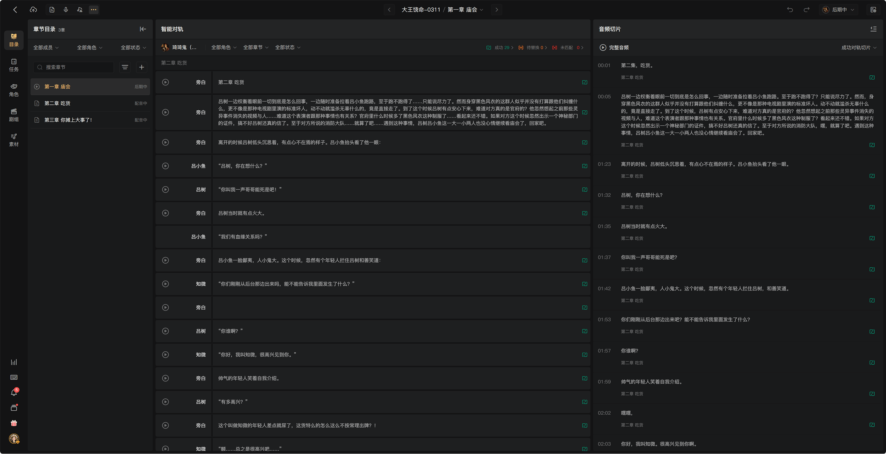886x454 pixels.
Task: Toggle alignment status icon on 吕树当时就有点火大 row
Action: click(x=585, y=213)
